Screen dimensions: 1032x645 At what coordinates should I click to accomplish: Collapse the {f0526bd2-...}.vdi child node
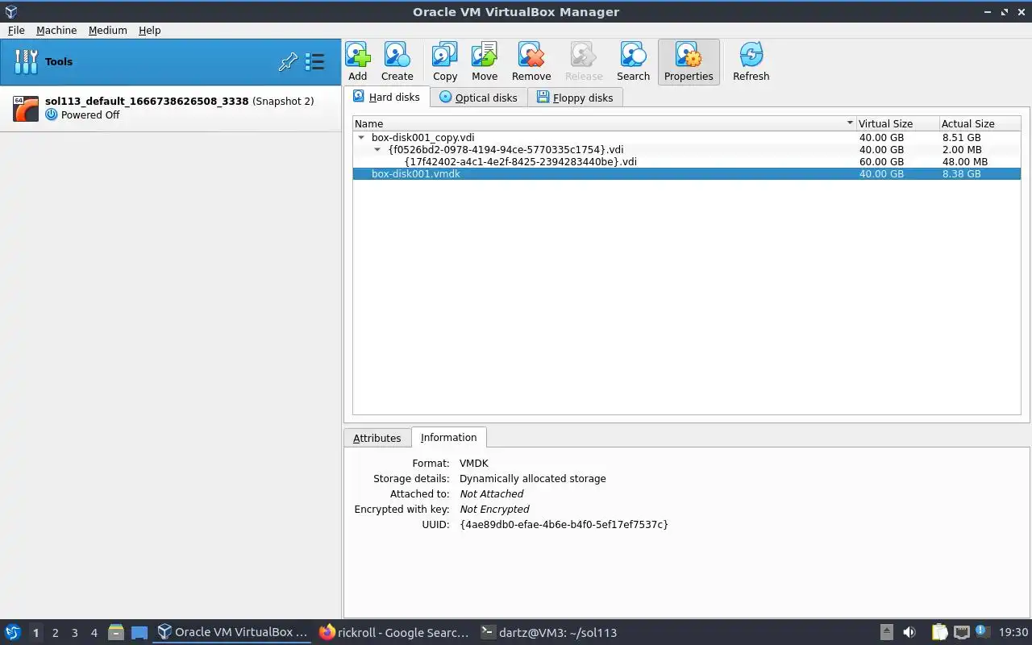point(377,150)
